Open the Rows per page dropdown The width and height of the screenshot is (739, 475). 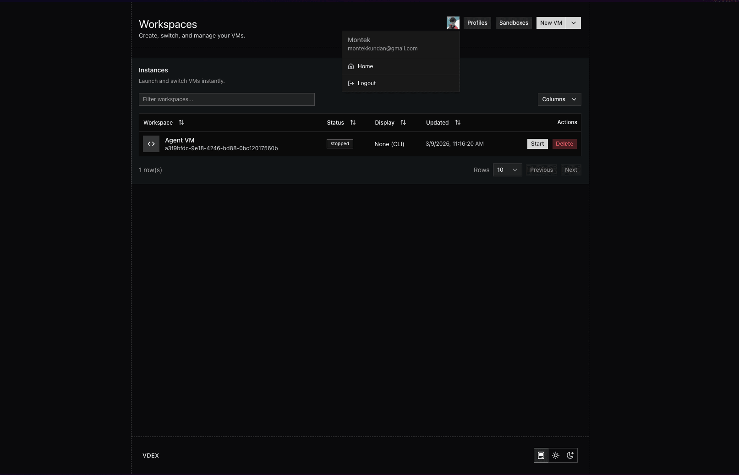tap(507, 170)
